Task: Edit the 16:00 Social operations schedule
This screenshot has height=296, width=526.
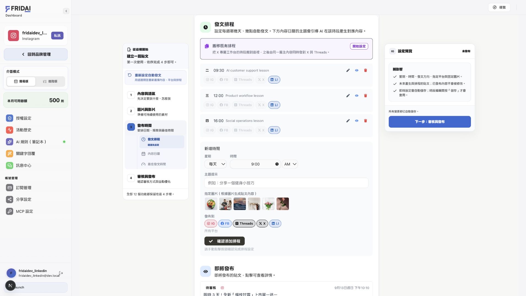Action: click(348, 121)
